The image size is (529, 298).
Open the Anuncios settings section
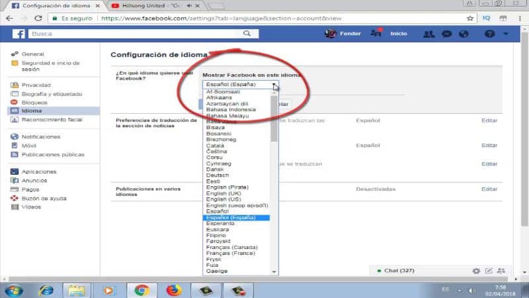click(34, 180)
